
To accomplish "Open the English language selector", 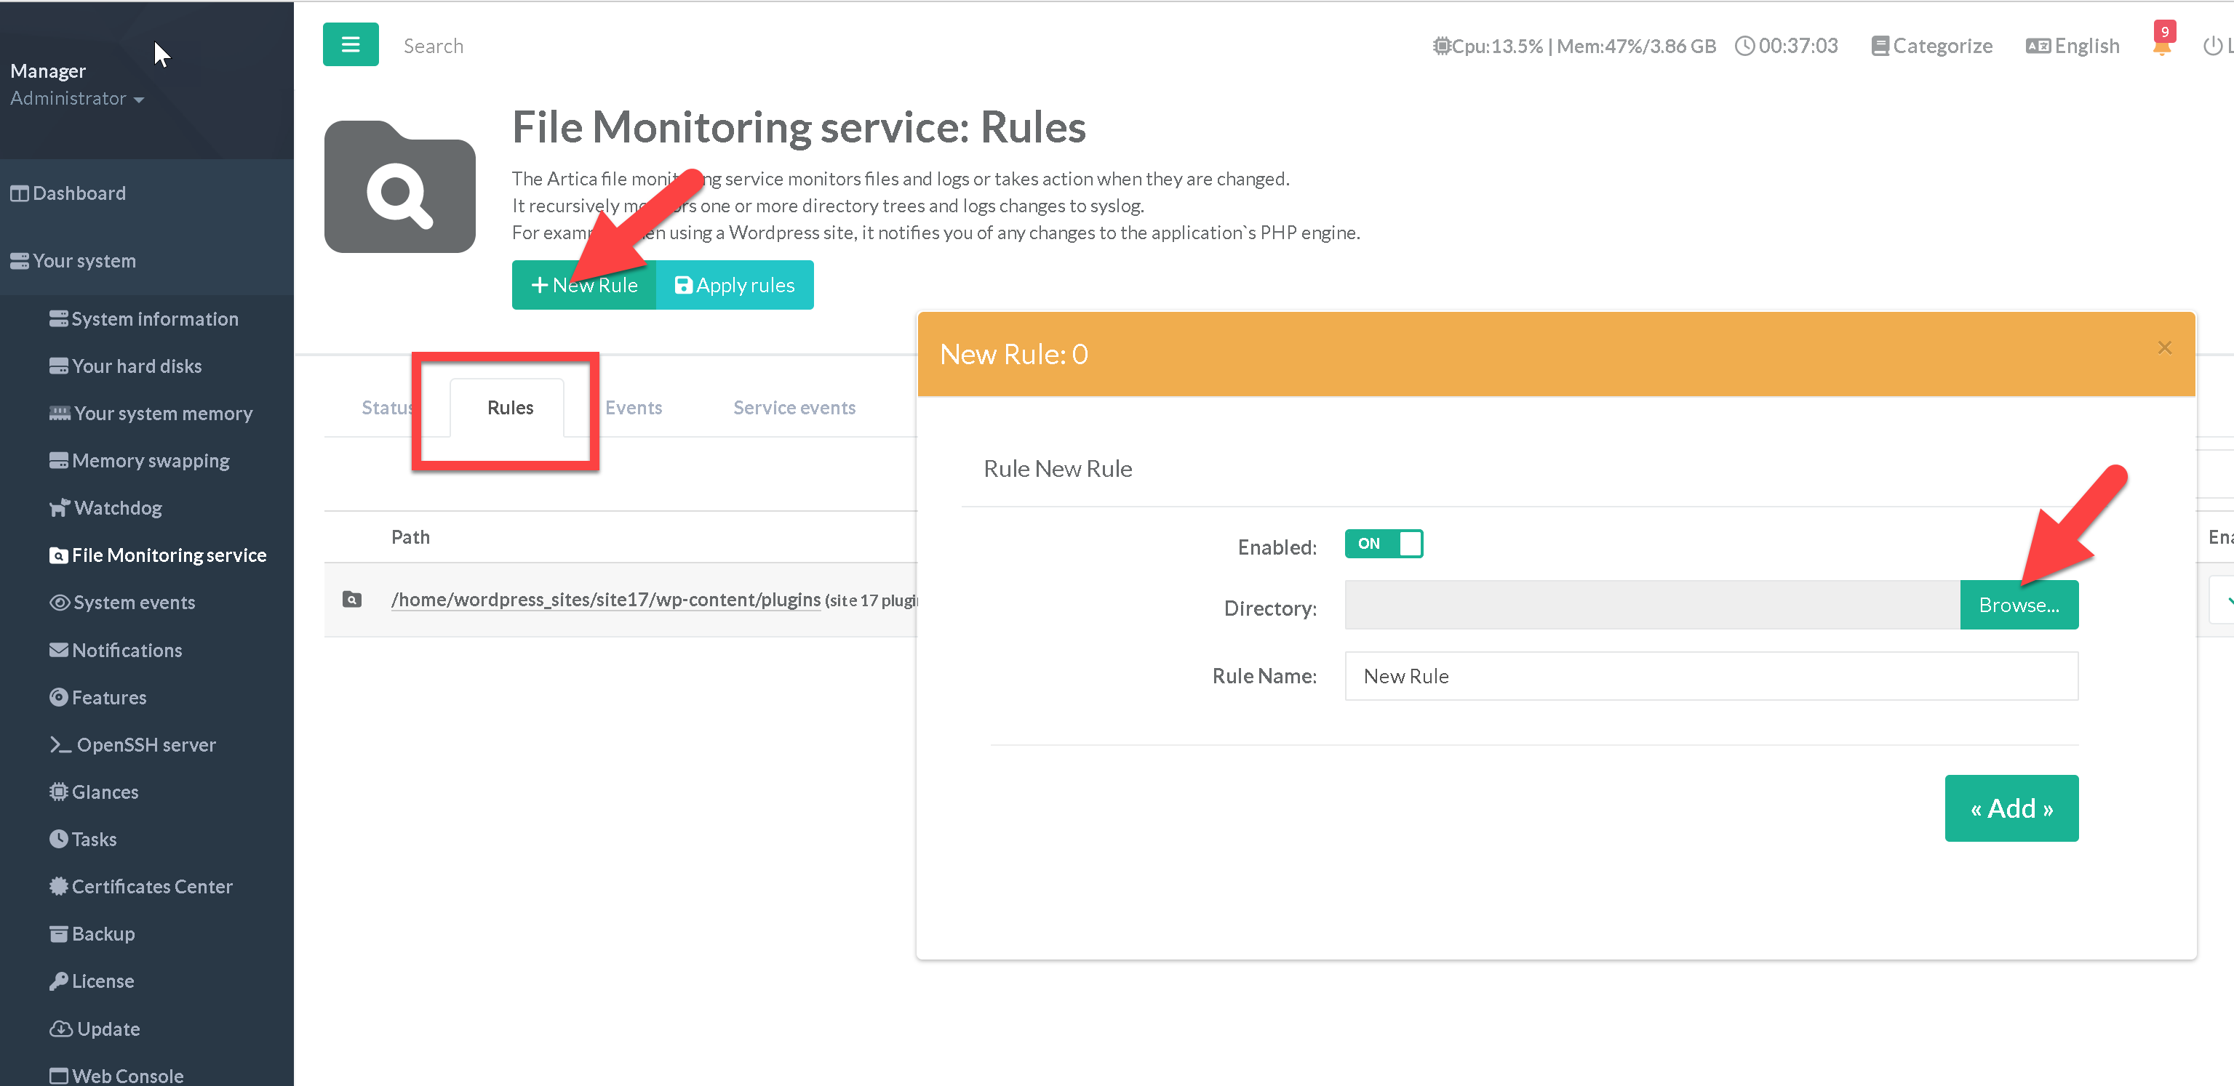I will tap(2072, 46).
